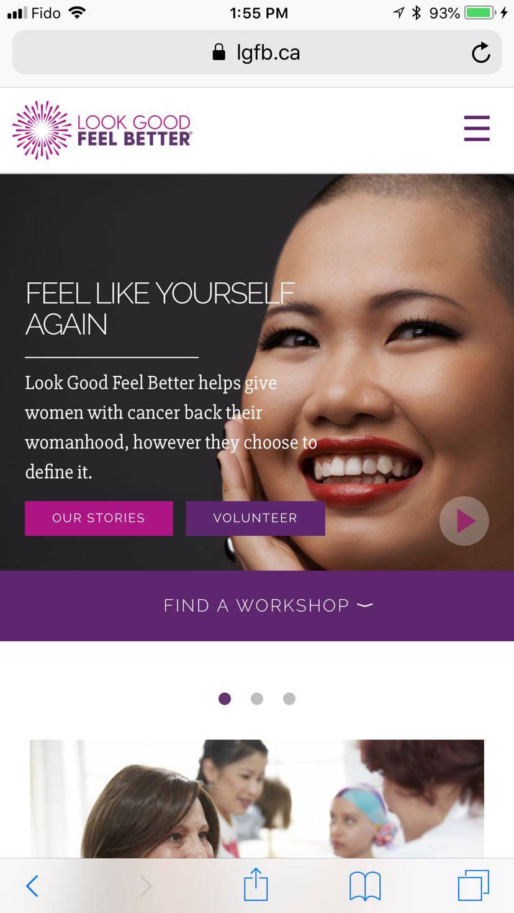Tap the Feel Like Yourself Again headline

point(160,308)
